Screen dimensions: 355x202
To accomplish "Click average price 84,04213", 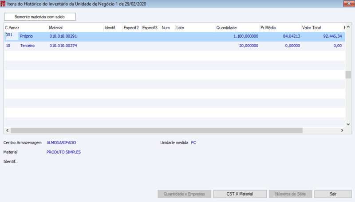I will coord(292,36).
